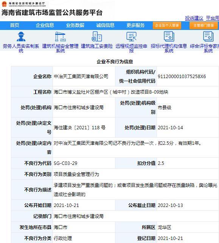Open the 业务数据 menu
Viewport: 219px width, 243px height.
pyautogui.click(x=75, y=25)
